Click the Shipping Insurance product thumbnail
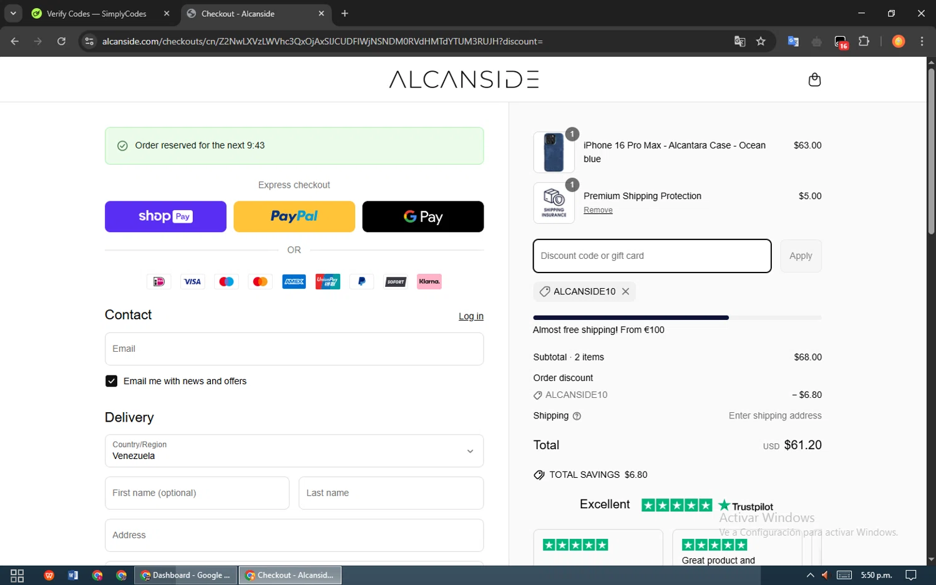Viewport: 936px width, 585px height. pyautogui.click(x=554, y=203)
